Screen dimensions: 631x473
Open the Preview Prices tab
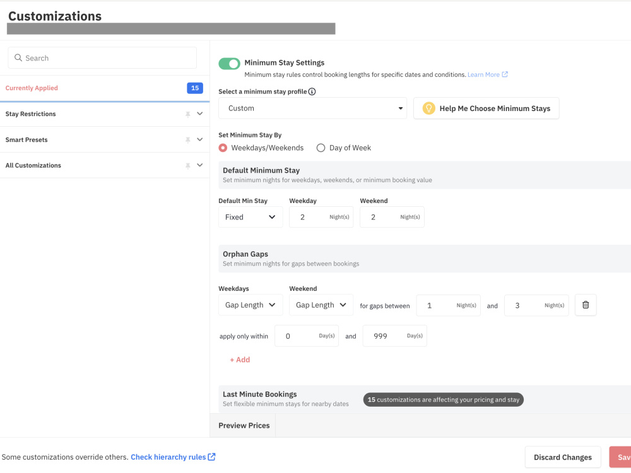click(244, 426)
